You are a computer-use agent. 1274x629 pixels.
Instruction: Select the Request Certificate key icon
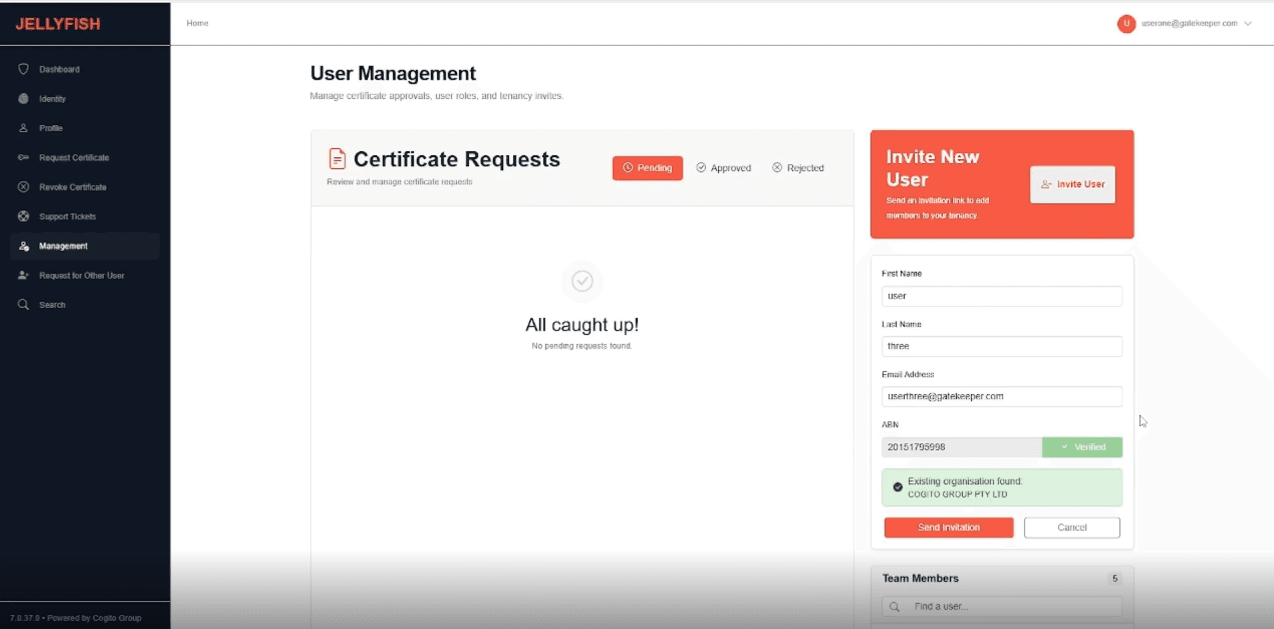point(23,157)
